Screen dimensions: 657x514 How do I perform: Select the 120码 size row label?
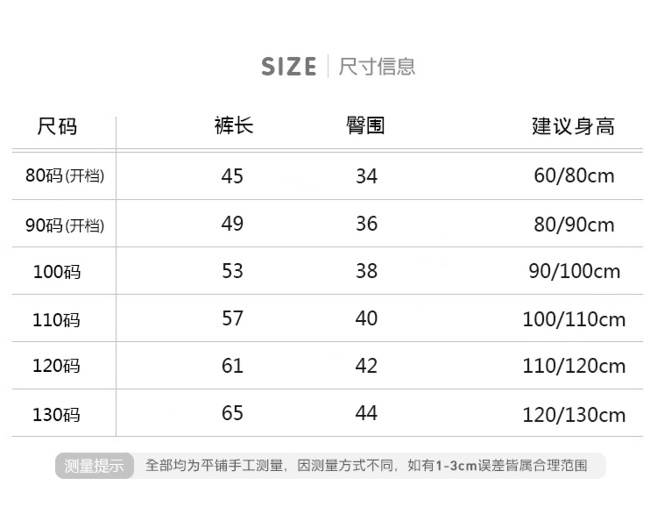tap(56, 366)
